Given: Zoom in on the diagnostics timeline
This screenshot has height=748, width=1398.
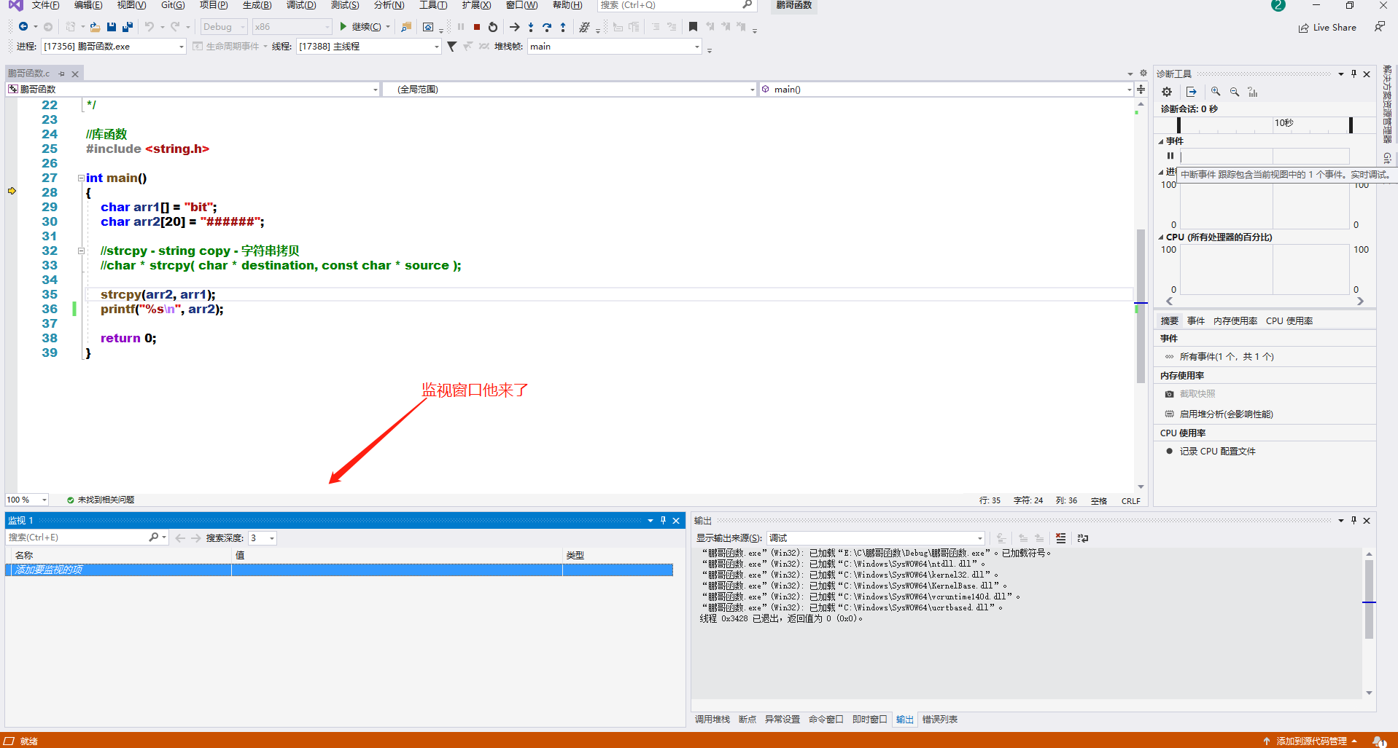Looking at the screenshot, I should click(x=1216, y=92).
